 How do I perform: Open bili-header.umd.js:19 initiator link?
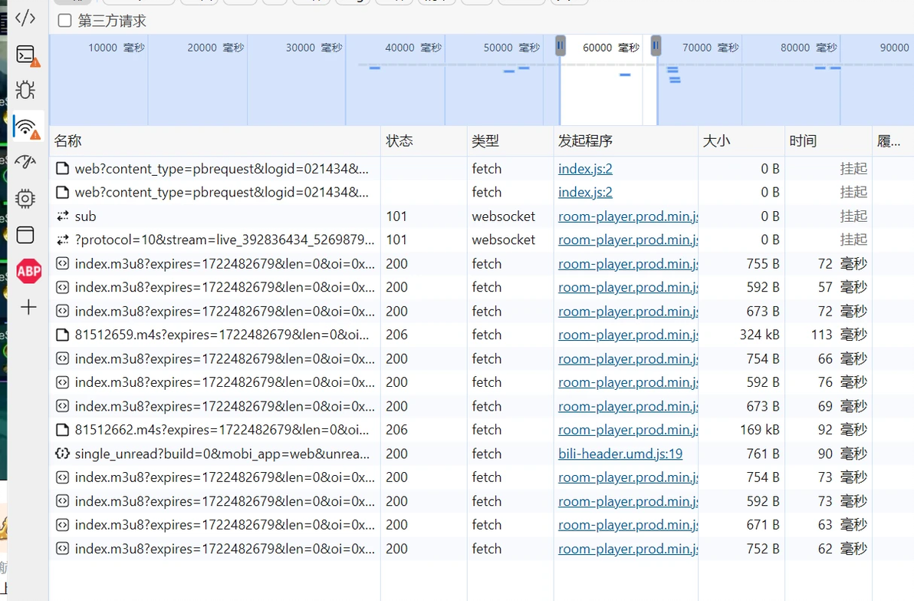[620, 454]
